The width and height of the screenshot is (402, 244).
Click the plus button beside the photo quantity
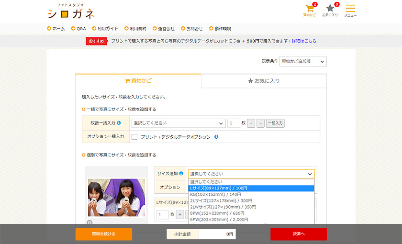pos(180,215)
